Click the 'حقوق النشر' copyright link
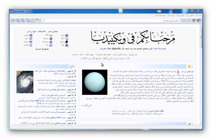The image size is (212, 139). click(89, 54)
